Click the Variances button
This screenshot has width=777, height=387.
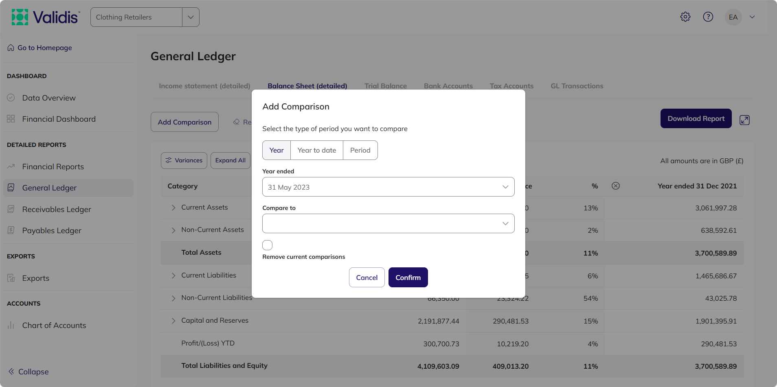[184, 160]
